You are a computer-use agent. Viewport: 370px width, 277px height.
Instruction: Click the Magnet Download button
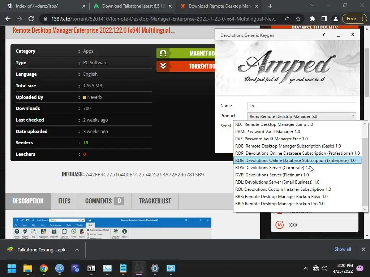click(x=185, y=53)
